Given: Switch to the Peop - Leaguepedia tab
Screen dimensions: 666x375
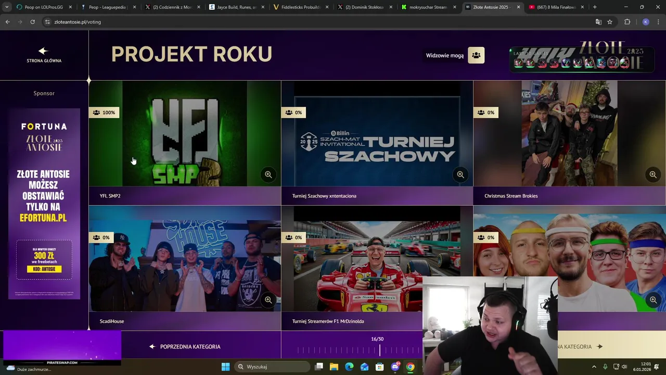Looking at the screenshot, I should tap(108, 7).
